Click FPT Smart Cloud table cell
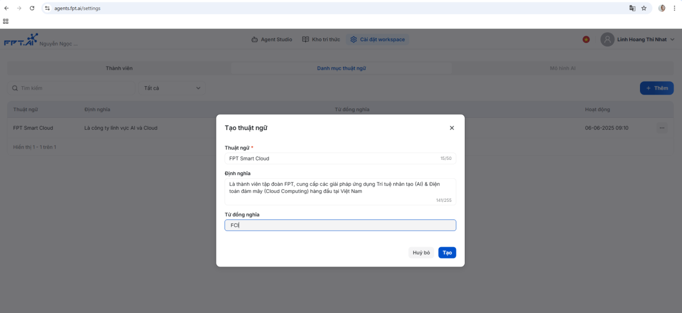This screenshot has width=682, height=313. click(x=33, y=128)
